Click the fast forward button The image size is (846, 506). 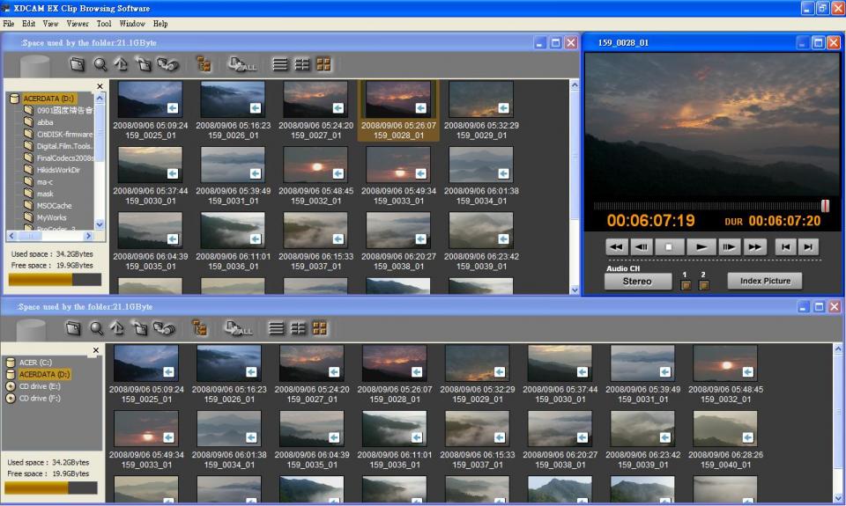[754, 247]
